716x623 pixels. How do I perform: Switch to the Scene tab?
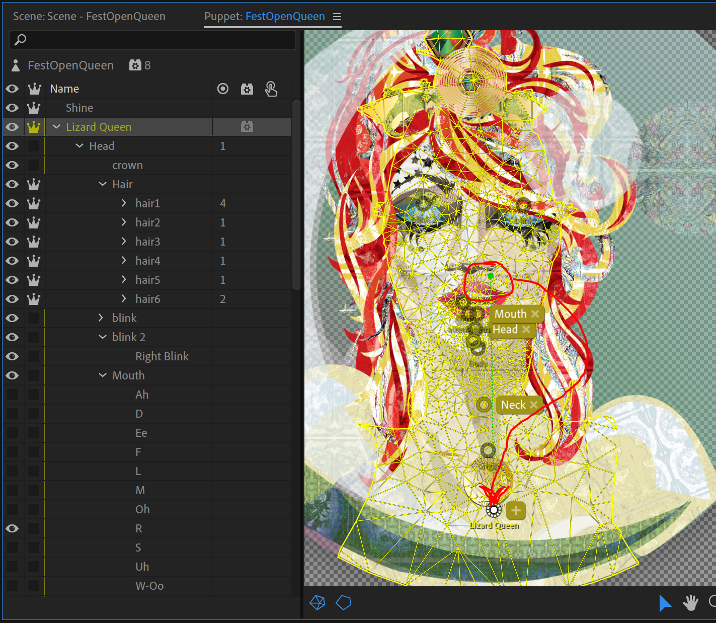pos(89,16)
